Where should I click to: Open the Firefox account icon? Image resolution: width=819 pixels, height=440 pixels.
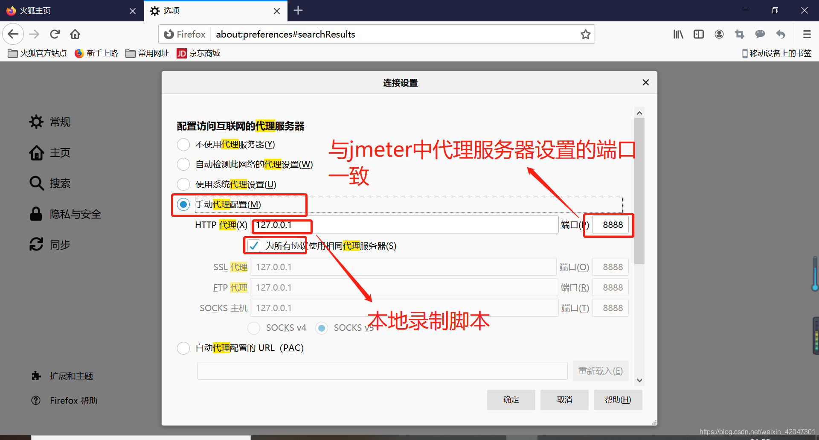pyautogui.click(x=719, y=34)
